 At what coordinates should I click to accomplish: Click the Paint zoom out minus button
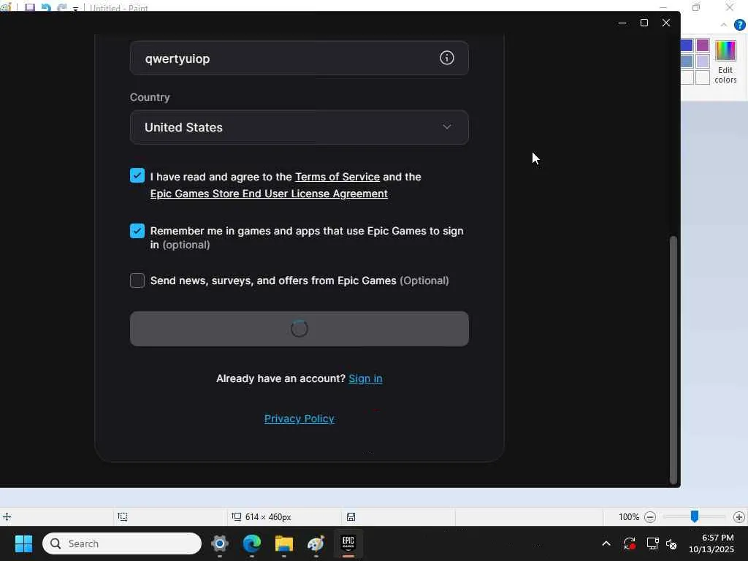pyautogui.click(x=649, y=517)
